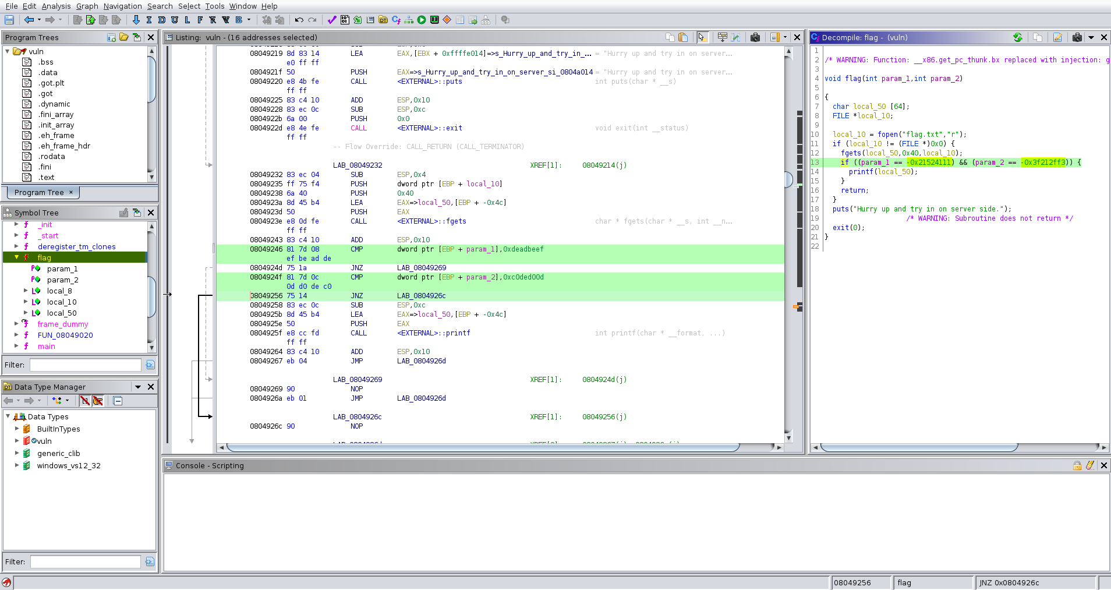Click the Data Type Manager filter input field
The image size is (1111, 590).
point(86,561)
